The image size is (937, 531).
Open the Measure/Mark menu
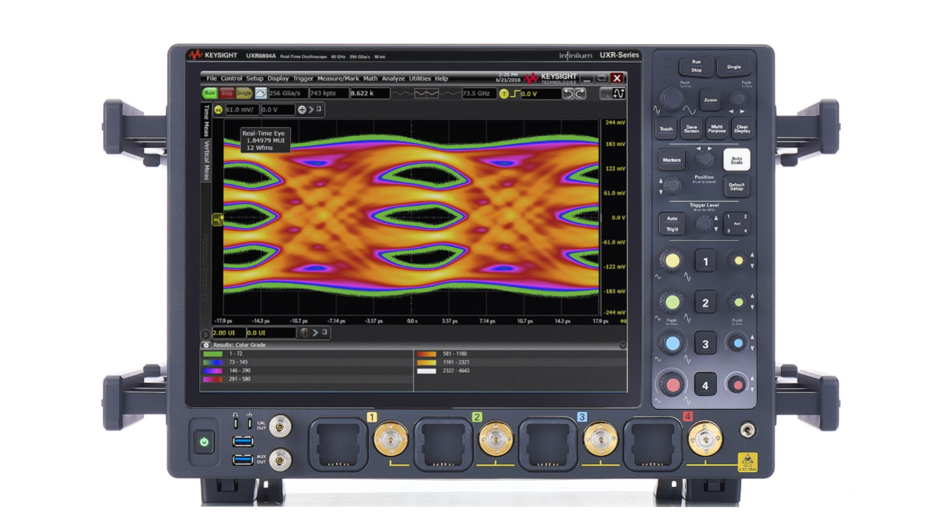339,79
